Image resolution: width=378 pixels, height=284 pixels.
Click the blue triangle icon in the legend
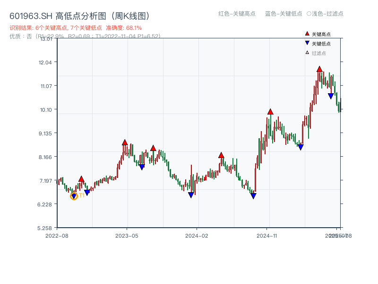pyautogui.click(x=307, y=43)
